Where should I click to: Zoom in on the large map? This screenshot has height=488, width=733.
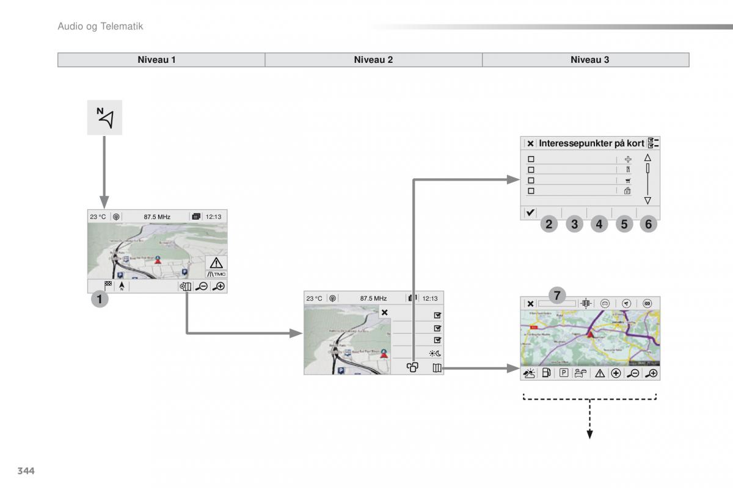(x=652, y=373)
